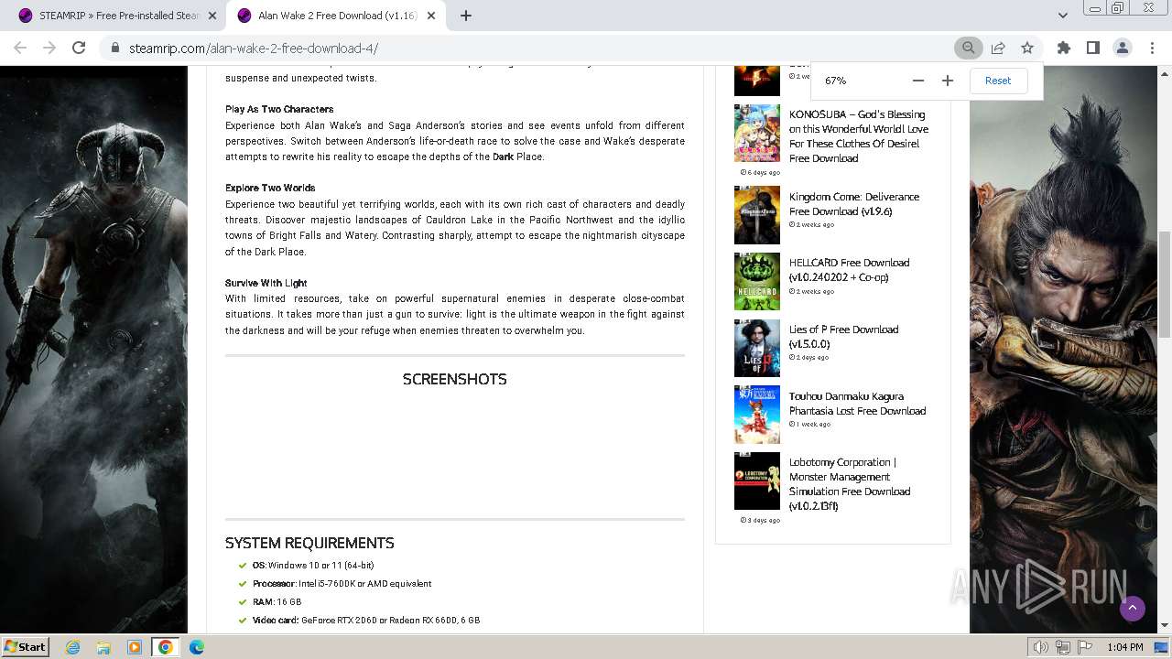The width and height of the screenshot is (1172, 659).
Task: Open the HELLCARD Free Download link
Action: pyautogui.click(x=849, y=270)
